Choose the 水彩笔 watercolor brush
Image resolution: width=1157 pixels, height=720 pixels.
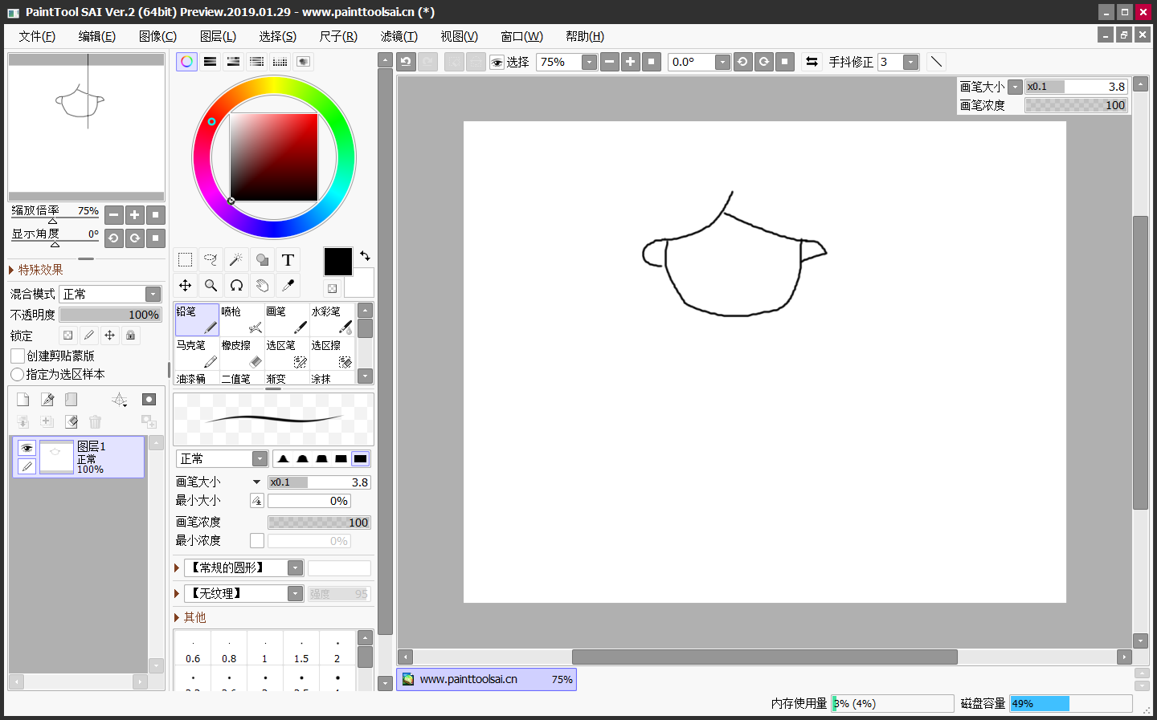[332, 319]
